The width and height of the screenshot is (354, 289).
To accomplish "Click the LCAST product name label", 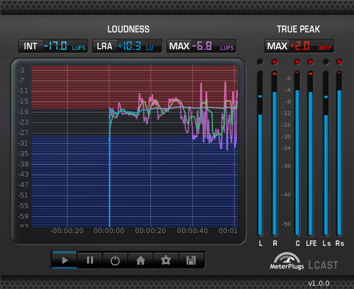I will point(323,265).
